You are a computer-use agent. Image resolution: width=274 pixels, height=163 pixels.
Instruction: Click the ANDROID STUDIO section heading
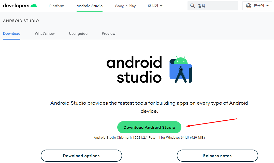(x=21, y=21)
